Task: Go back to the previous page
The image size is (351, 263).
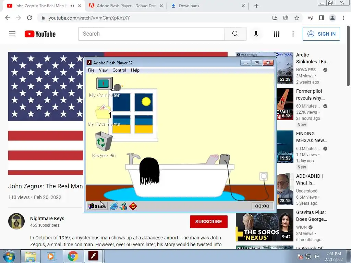Action: point(8,18)
